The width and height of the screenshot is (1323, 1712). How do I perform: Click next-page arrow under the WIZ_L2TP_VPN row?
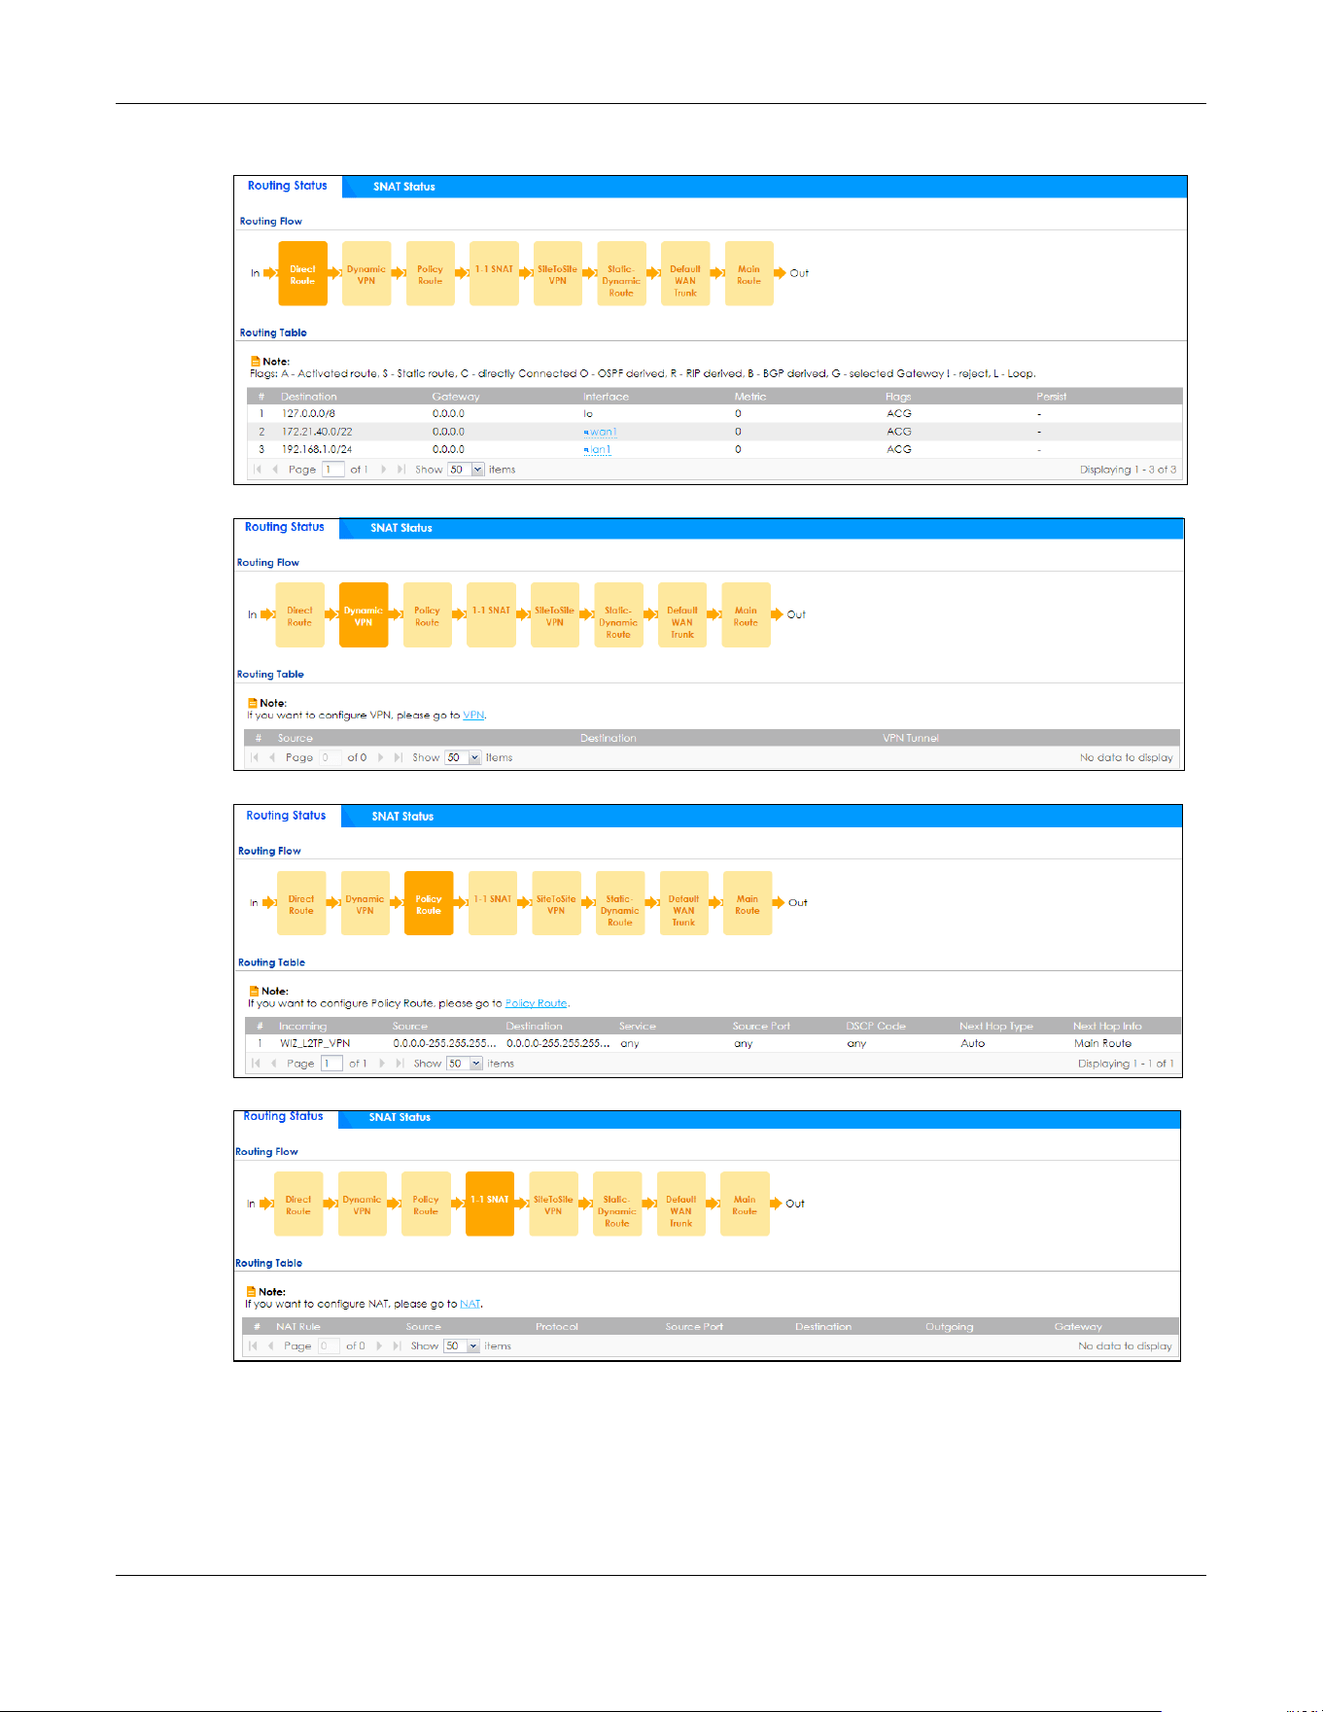click(381, 1065)
